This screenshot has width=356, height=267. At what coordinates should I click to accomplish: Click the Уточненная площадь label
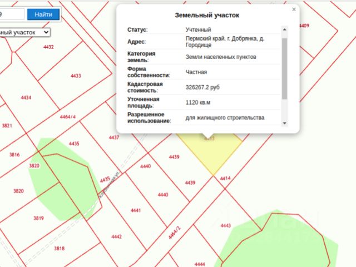(144, 102)
